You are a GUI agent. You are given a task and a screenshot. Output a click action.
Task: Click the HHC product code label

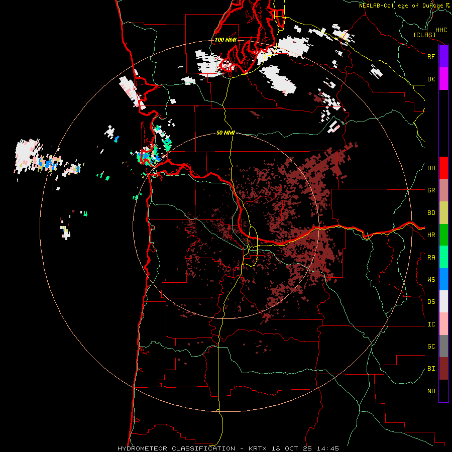point(441,30)
